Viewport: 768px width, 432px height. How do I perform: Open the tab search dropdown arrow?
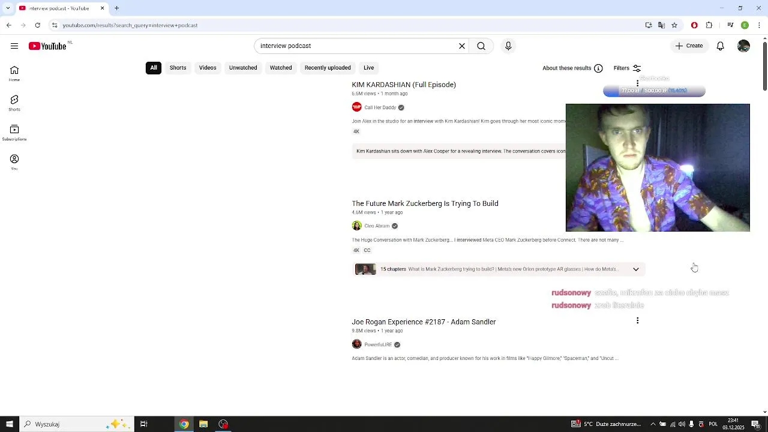point(7,8)
